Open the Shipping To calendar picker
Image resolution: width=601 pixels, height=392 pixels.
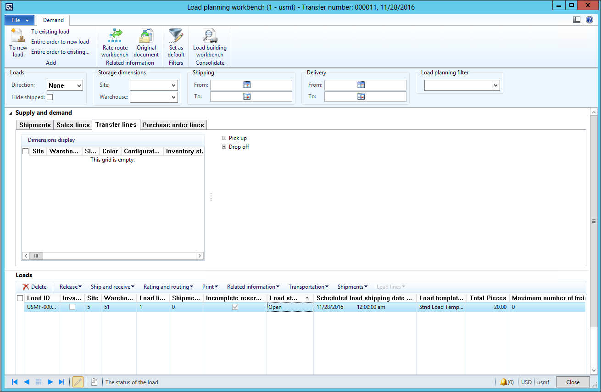[247, 96]
